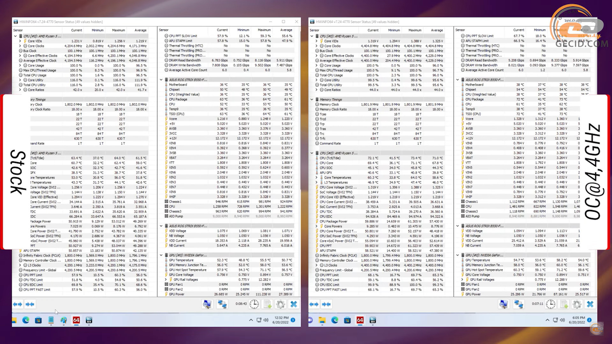Expand Core VIDs in Stock window
This screenshot has height=344, width=612.
[20, 41]
